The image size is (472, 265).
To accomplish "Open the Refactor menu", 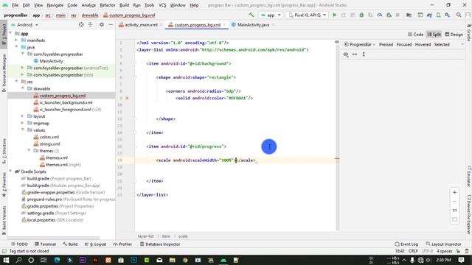I will coord(108,5).
